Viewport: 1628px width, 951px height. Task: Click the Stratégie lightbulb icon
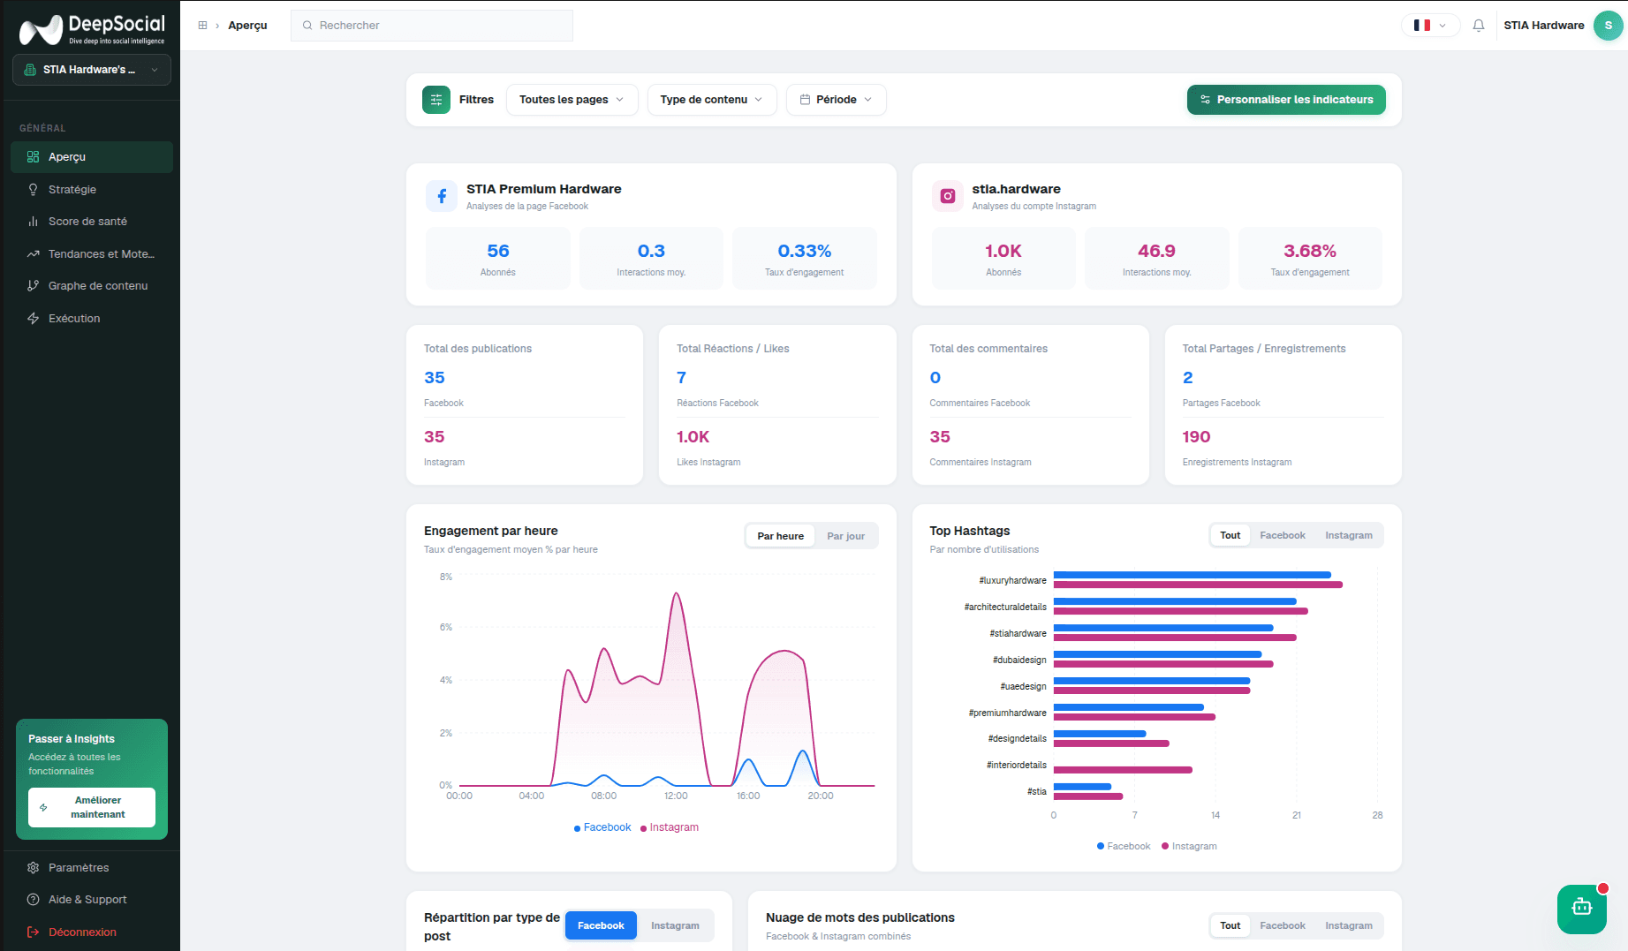tap(33, 190)
